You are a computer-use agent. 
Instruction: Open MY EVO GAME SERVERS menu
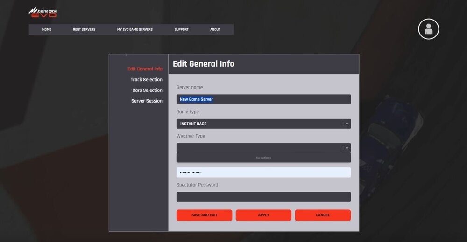[134, 29]
